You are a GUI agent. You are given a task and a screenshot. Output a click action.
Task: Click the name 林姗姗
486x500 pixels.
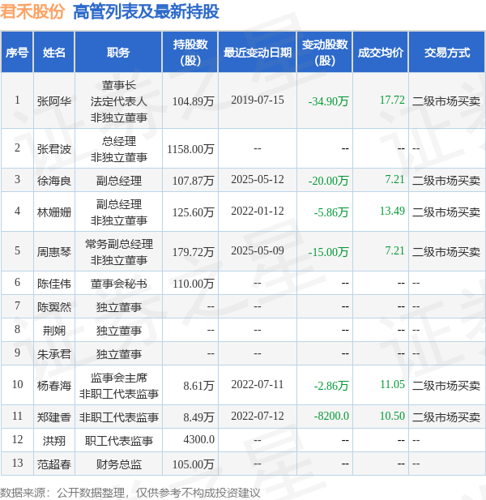coord(54,212)
